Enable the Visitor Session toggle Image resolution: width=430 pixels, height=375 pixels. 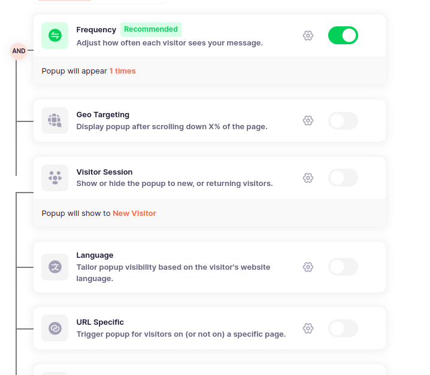coord(343,178)
